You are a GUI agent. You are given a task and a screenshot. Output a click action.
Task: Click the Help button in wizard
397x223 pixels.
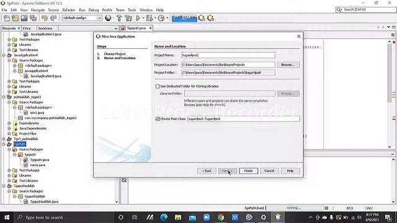[x=290, y=171]
